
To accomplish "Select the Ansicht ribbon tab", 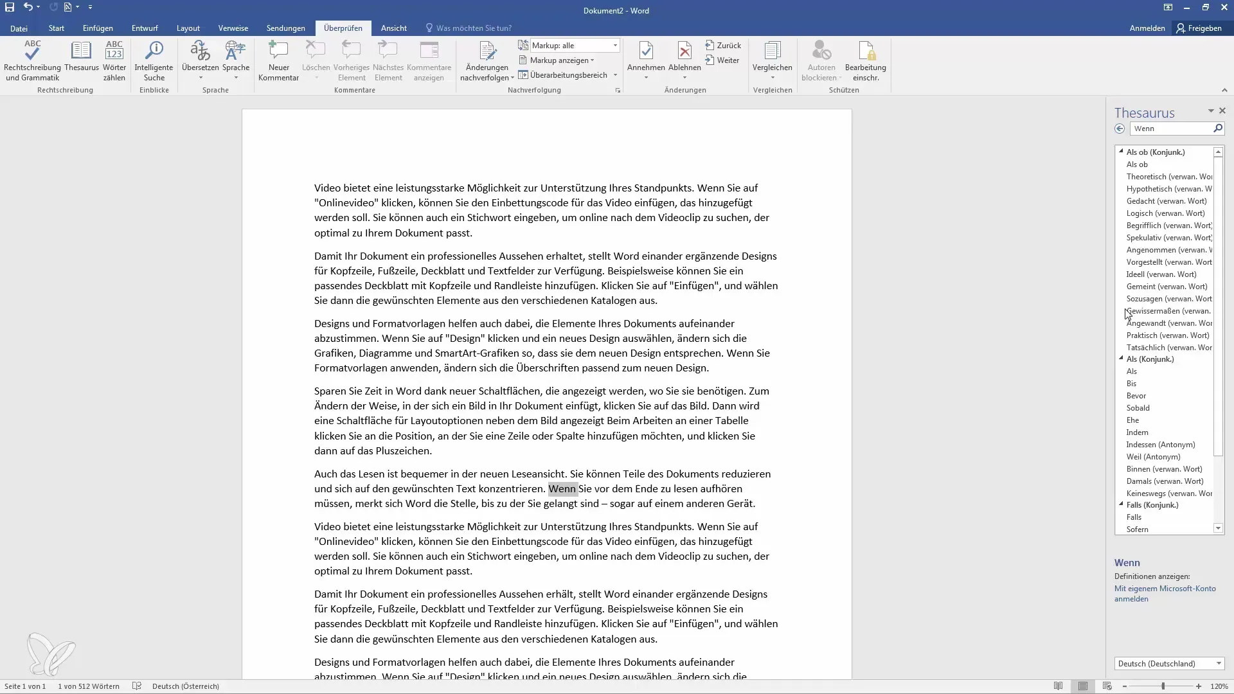I will pos(393,28).
